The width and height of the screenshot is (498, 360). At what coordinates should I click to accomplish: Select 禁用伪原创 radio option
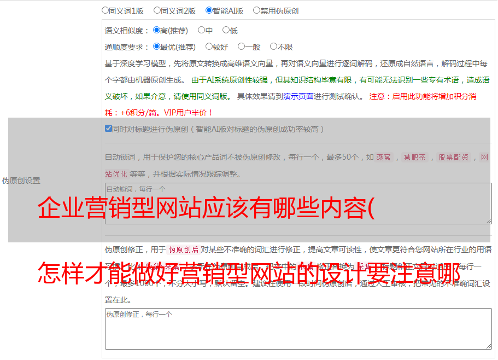256,10
